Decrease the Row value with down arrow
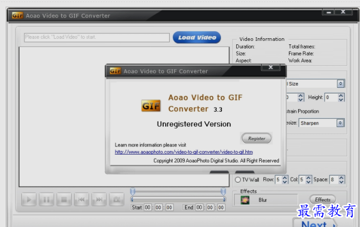The image size is (360, 227). coord(285,182)
